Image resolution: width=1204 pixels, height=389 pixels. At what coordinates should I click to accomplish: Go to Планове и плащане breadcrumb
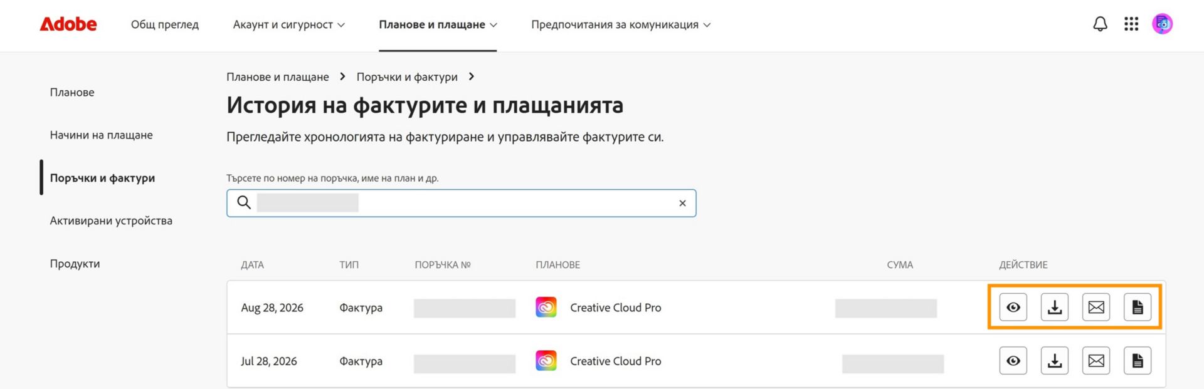[x=278, y=76]
